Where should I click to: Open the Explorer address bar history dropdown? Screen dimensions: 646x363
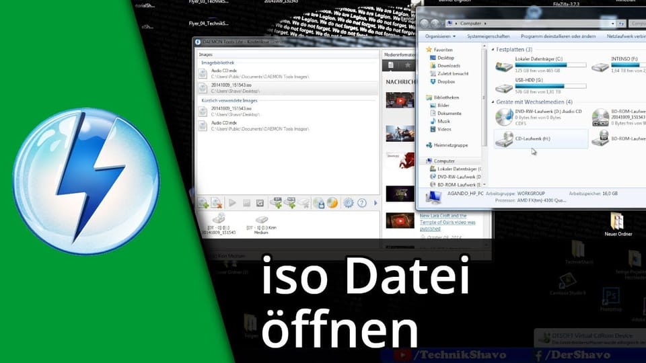612,24
